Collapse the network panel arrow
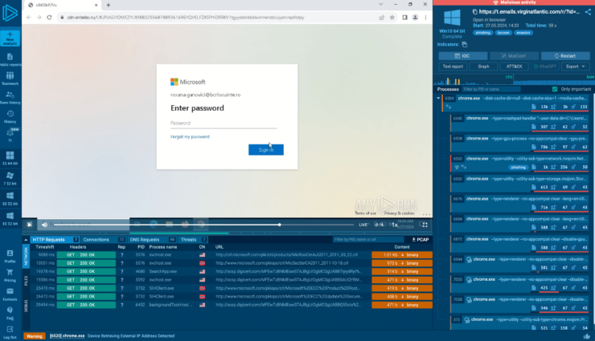The height and width of the screenshot is (341, 595). point(26,240)
